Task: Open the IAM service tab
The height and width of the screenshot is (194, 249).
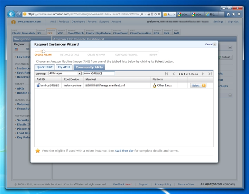Action: click(x=176, y=32)
